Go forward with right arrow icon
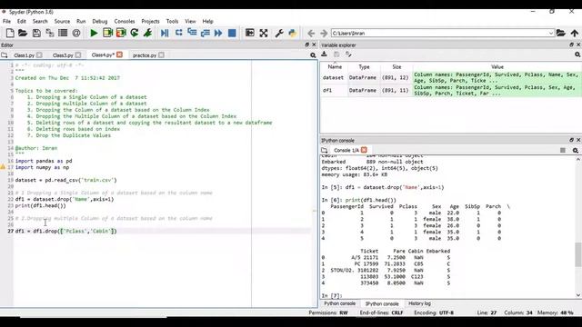 (x=324, y=34)
